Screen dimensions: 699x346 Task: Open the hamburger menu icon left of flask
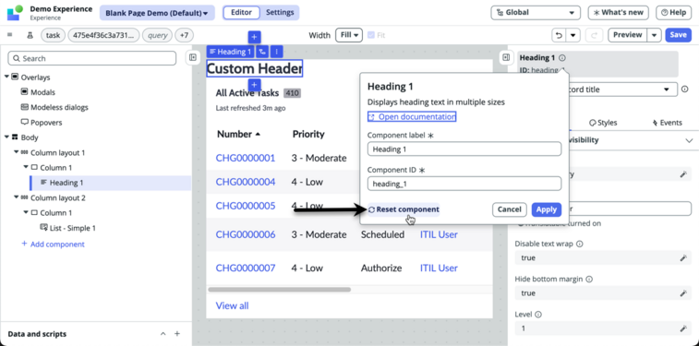click(x=10, y=35)
